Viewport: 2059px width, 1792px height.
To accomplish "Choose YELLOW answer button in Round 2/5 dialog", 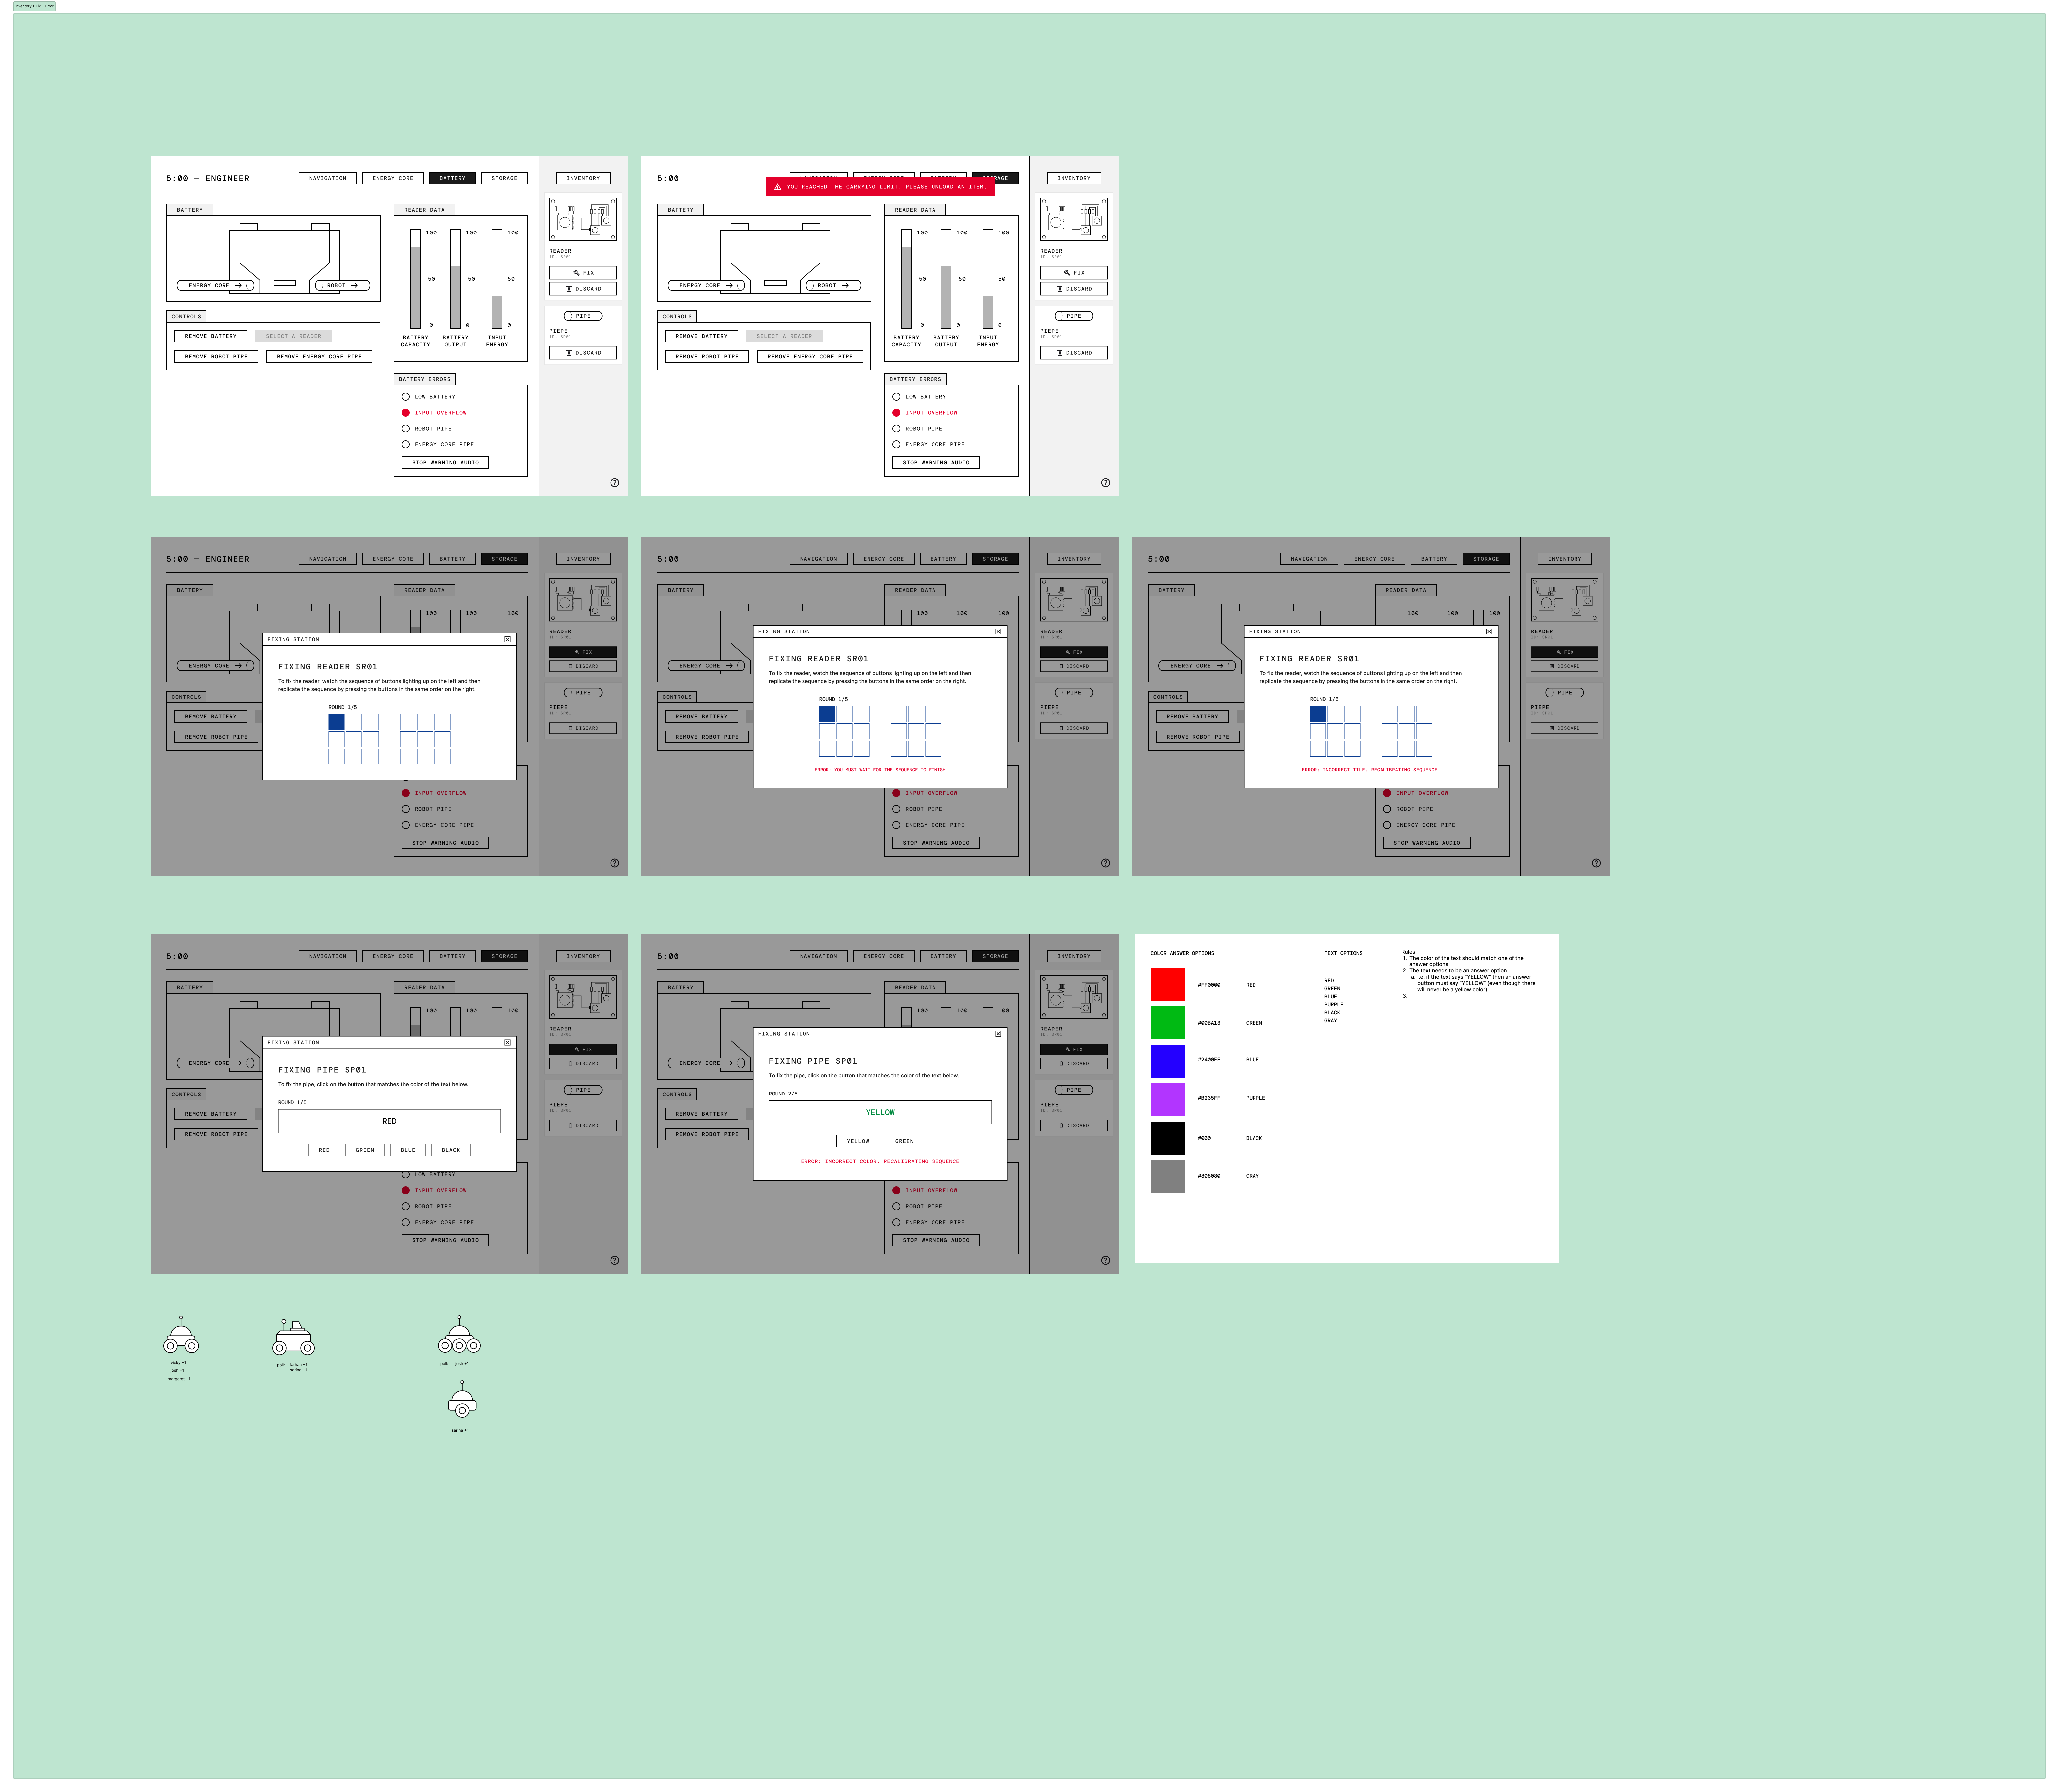I will coord(858,1141).
